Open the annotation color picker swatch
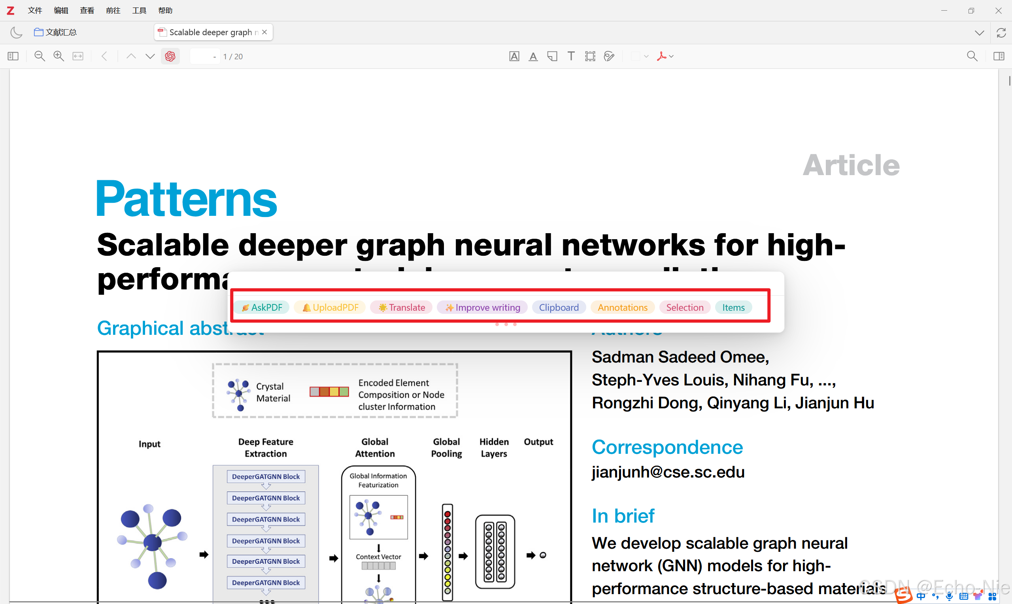Screen dimensions: 1012x604 click(x=635, y=56)
